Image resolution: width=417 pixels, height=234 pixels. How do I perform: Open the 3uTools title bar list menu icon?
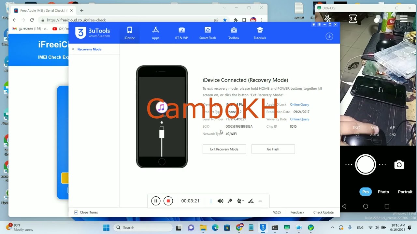coord(319,24)
